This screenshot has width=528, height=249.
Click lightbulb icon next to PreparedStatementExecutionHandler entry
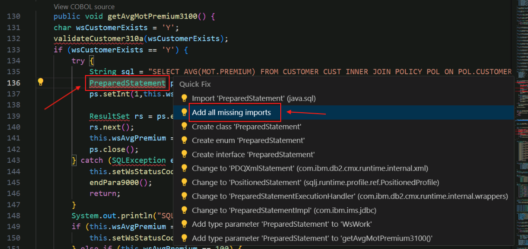tap(184, 196)
